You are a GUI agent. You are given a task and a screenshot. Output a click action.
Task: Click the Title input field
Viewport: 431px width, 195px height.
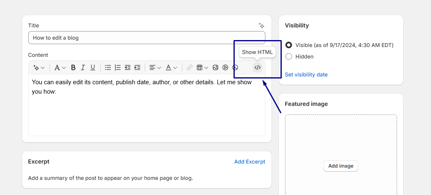point(147,38)
